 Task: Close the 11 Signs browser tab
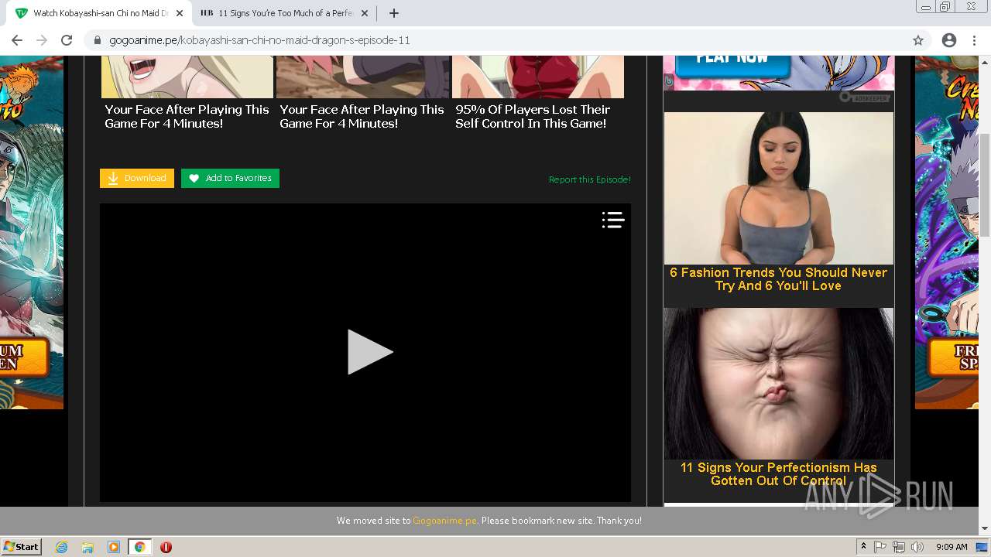[x=365, y=13]
